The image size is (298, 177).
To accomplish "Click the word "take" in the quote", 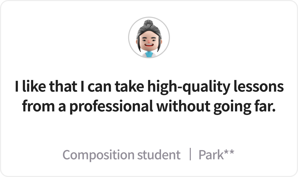I will click(x=129, y=86).
